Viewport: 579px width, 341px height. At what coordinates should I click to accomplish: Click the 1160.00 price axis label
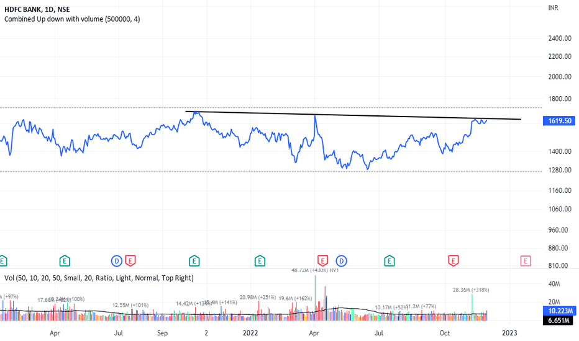pos(560,190)
